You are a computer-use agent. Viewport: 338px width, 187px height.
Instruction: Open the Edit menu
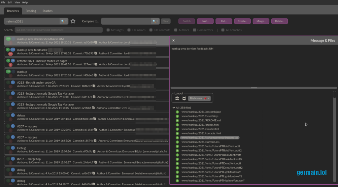point(10,2)
